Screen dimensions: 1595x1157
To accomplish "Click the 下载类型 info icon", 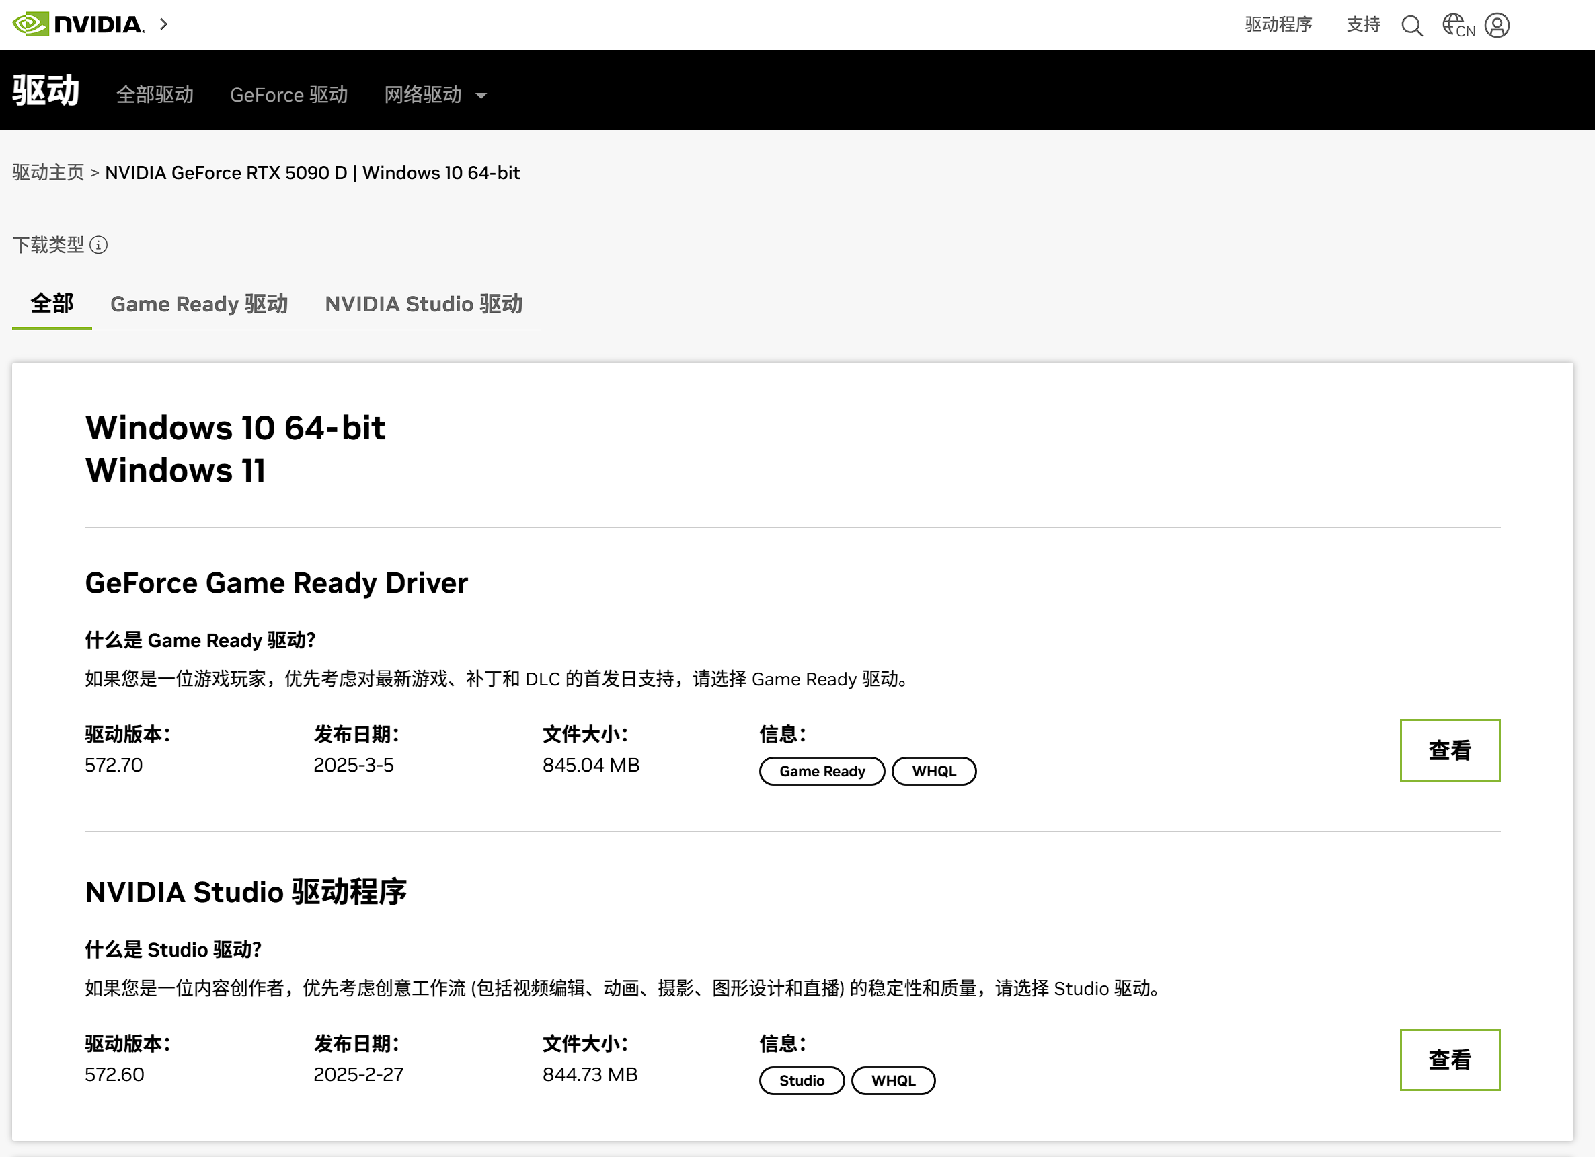I will point(98,245).
